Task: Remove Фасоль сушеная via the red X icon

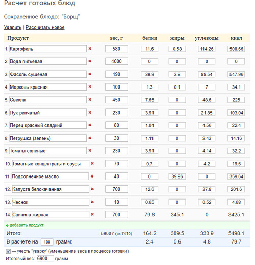Action: [90, 74]
